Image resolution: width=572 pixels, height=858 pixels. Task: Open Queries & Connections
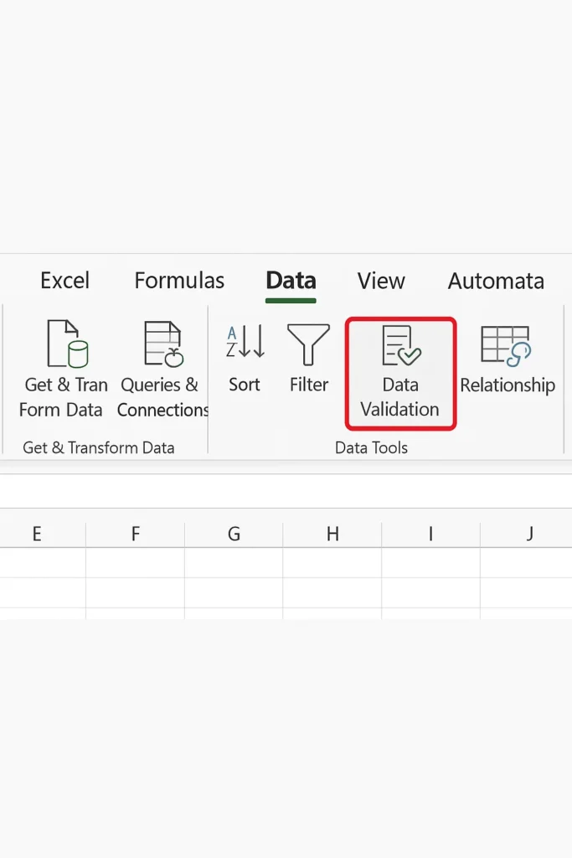pyautogui.click(x=162, y=370)
